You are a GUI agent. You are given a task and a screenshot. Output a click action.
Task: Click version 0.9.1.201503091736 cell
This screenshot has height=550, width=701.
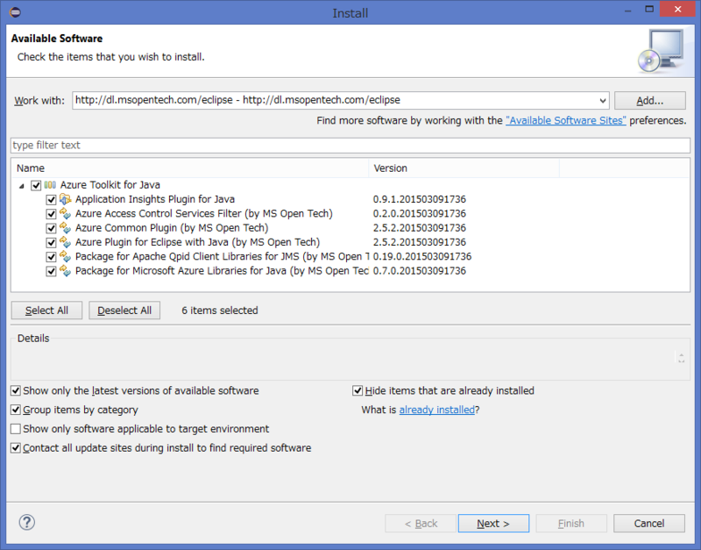click(420, 199)
